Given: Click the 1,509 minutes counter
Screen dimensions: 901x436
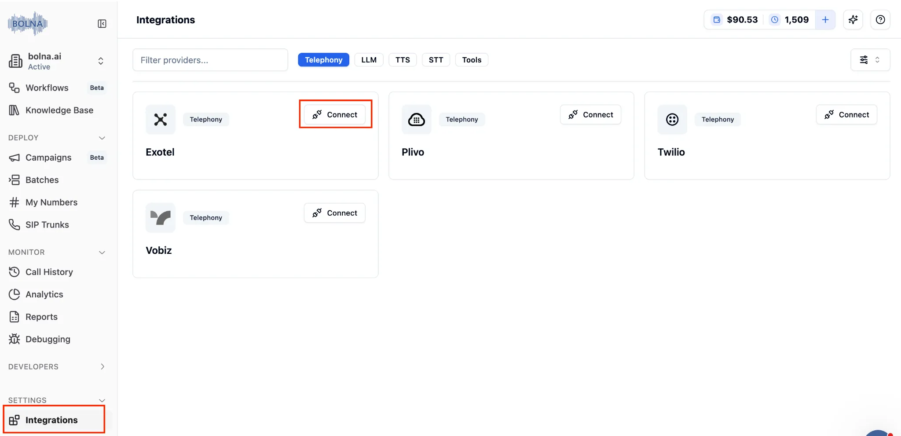Looking at the screenshot, I should [789, 20].
